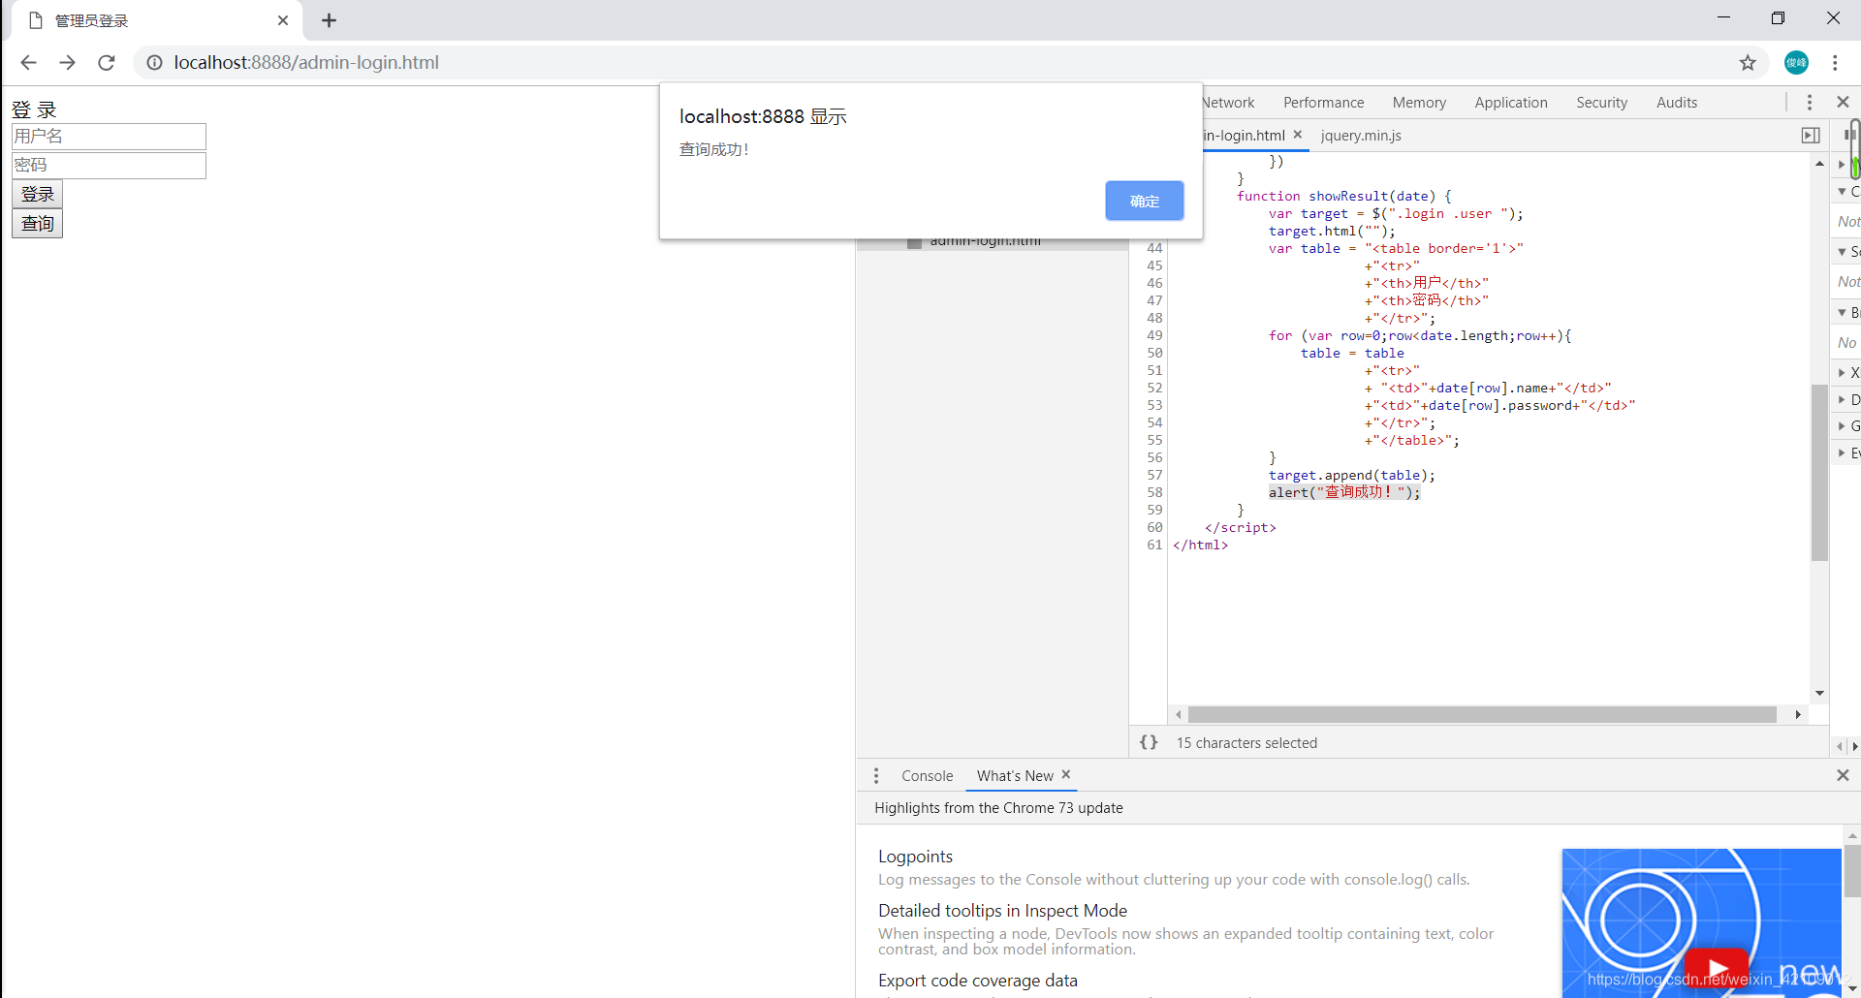Close the What's New tab
This screenshot has height=998, width=1861.
[1066, 774]
